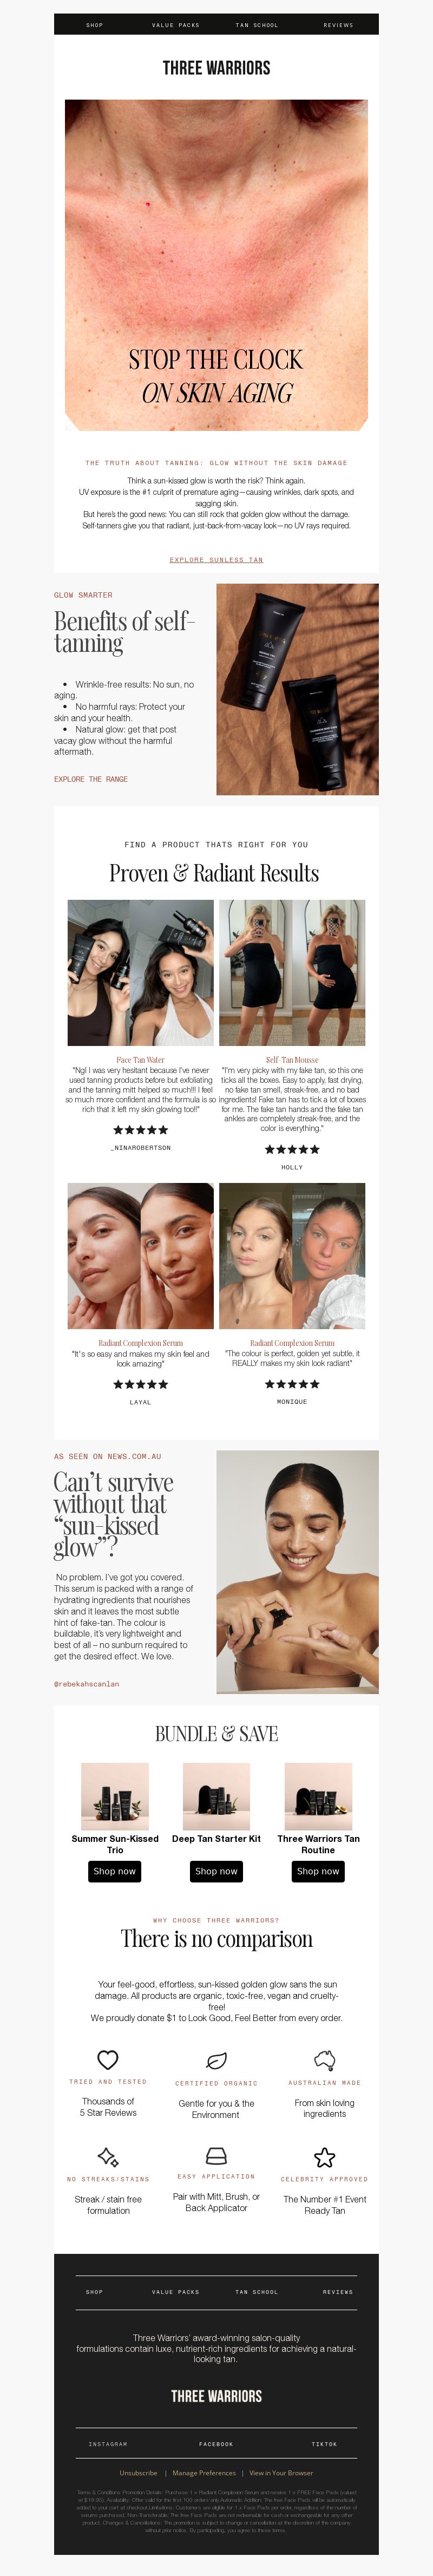Shop now for Deep Tan Starter Kit
This screenshot has width=433, height=2576.
tap(216, 1871)
